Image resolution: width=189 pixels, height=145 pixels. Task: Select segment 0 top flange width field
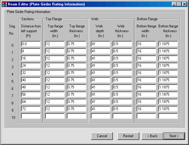point(55,44)
